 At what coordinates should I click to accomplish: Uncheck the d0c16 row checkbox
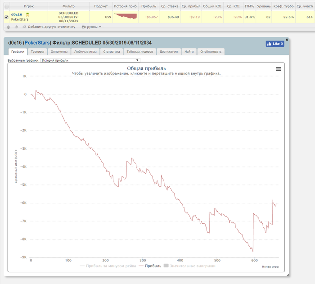[x=6, y=17]
